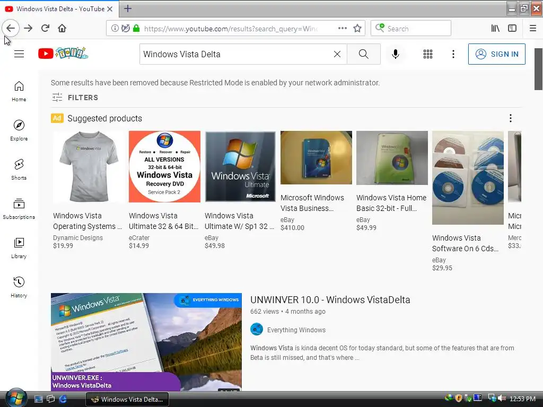This screenshot has width=543, height=407.
Task: Open Windows Vista Software On 6 Cds link
Action: (x=466, y=243)
